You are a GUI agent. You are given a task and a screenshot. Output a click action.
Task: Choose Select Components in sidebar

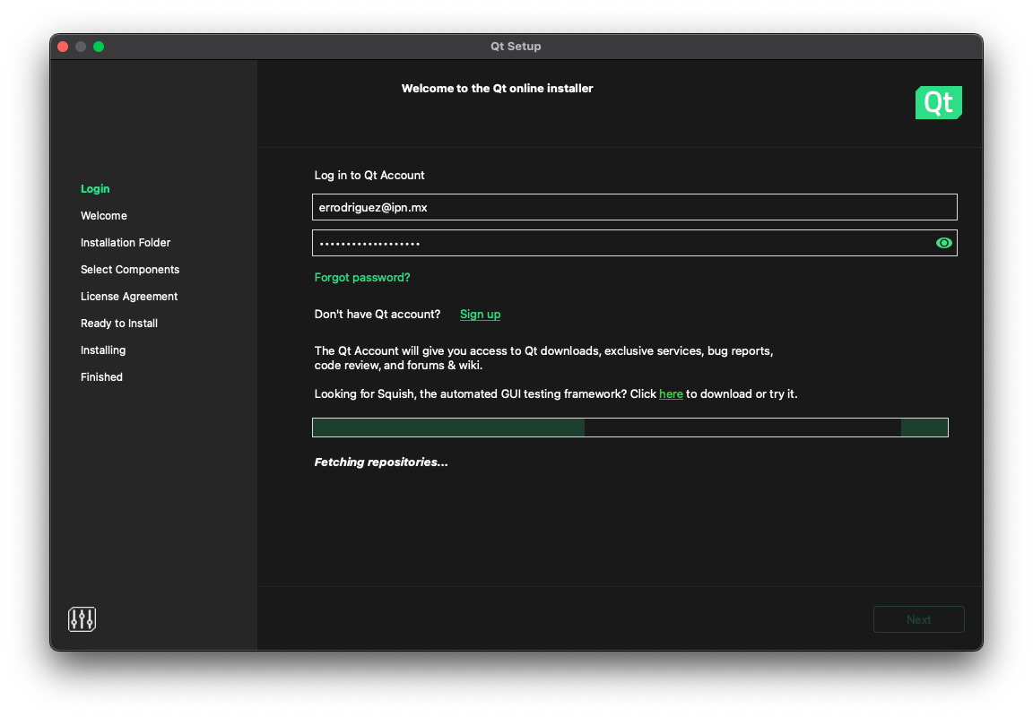coord(130,270)
